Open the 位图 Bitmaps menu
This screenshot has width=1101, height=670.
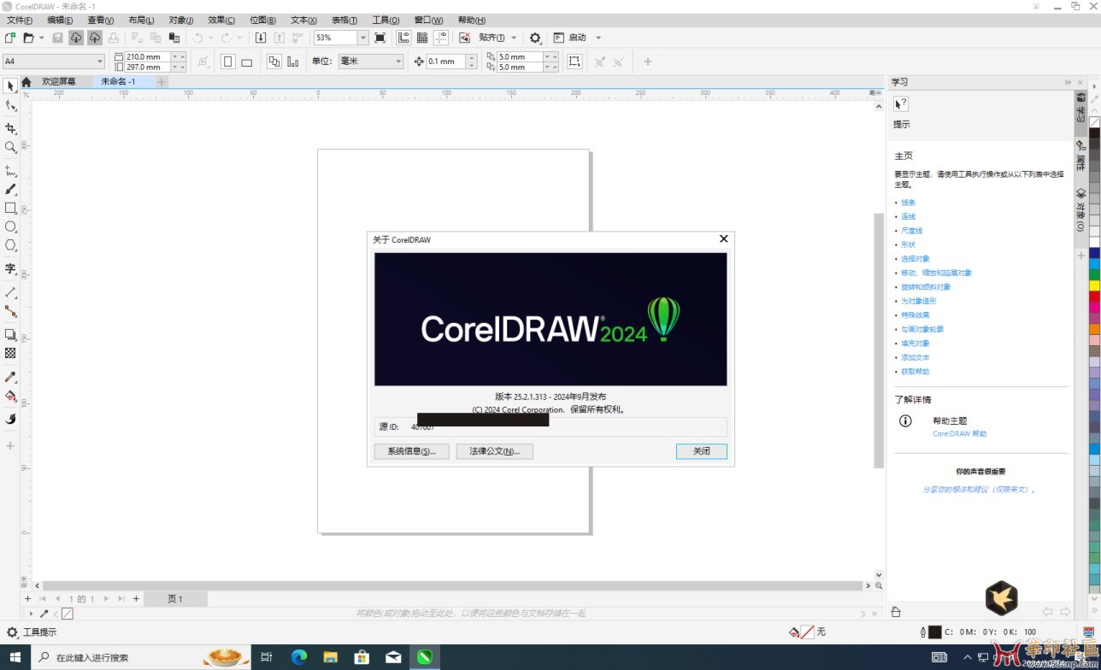(262, 20)
